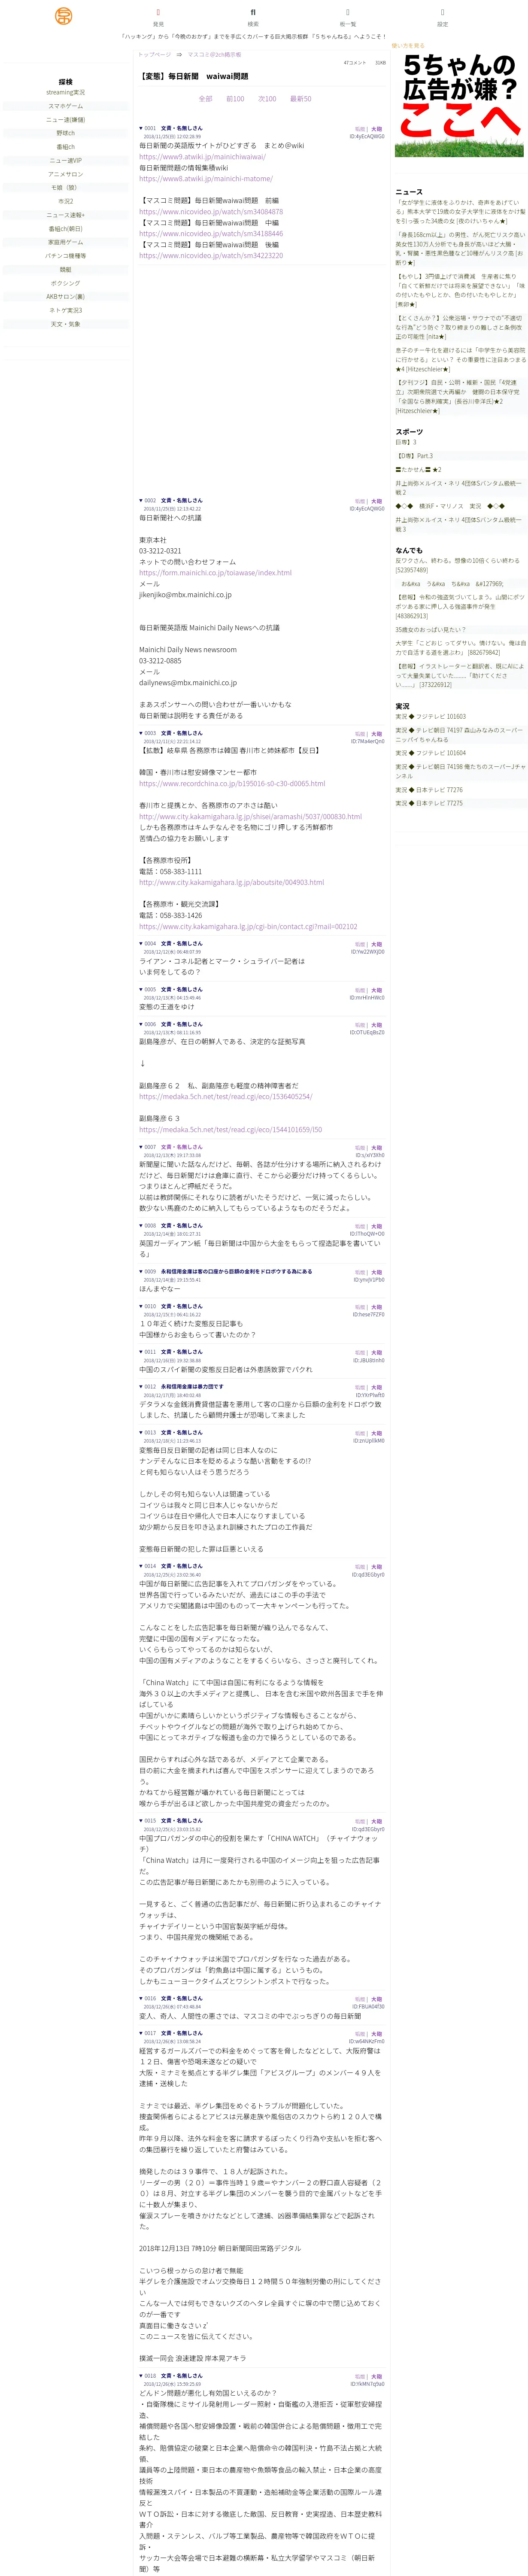Open streaming実況 in the left sidebar
528x2576 pixels.
pyautogui.click(x=66, y=92)
